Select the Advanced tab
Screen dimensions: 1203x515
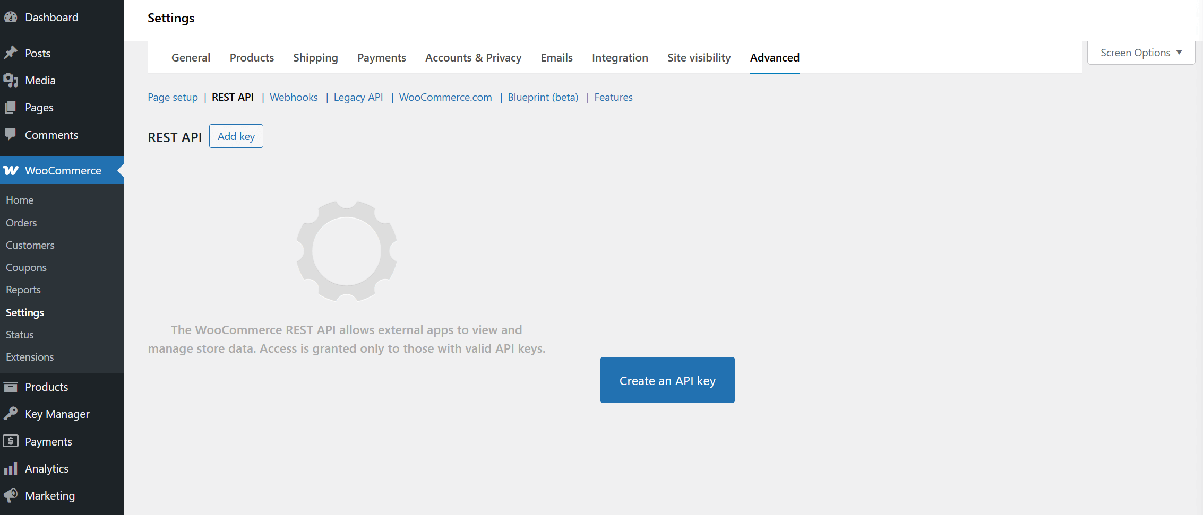pos(775,57)
